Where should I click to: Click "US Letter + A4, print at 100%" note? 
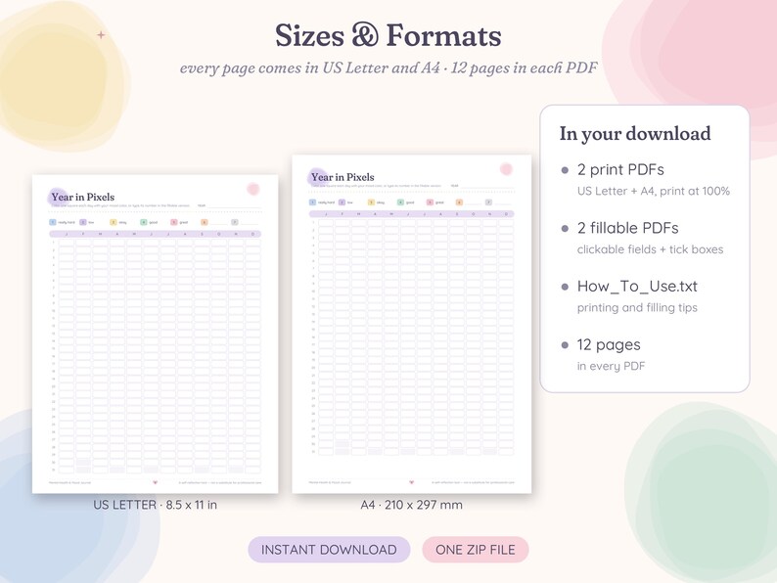[x=653, y=191]
